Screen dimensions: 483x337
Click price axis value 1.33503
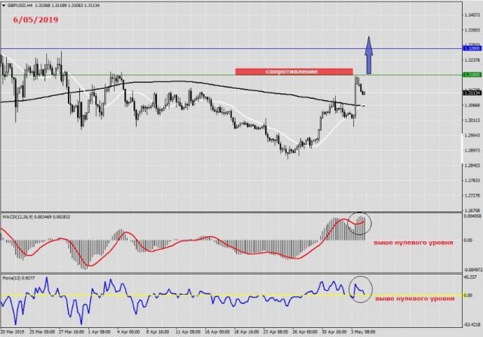472,30
